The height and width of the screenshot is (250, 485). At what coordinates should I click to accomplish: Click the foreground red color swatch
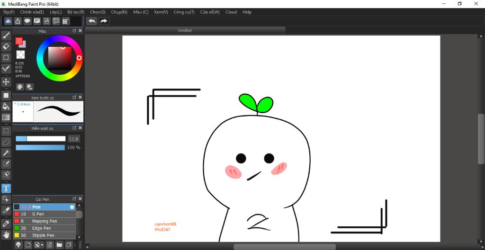(x=19, y=41)
